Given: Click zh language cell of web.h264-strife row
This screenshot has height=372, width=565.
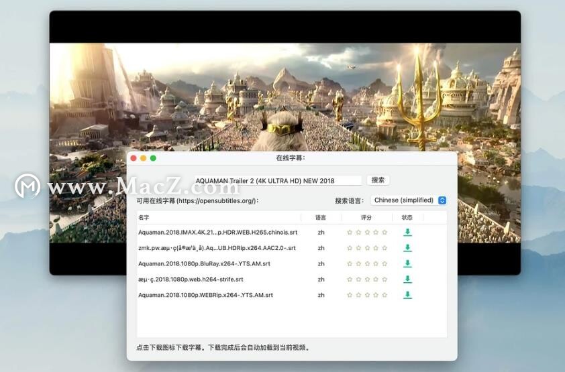Looking at the screenshot, I should point(321,280).
